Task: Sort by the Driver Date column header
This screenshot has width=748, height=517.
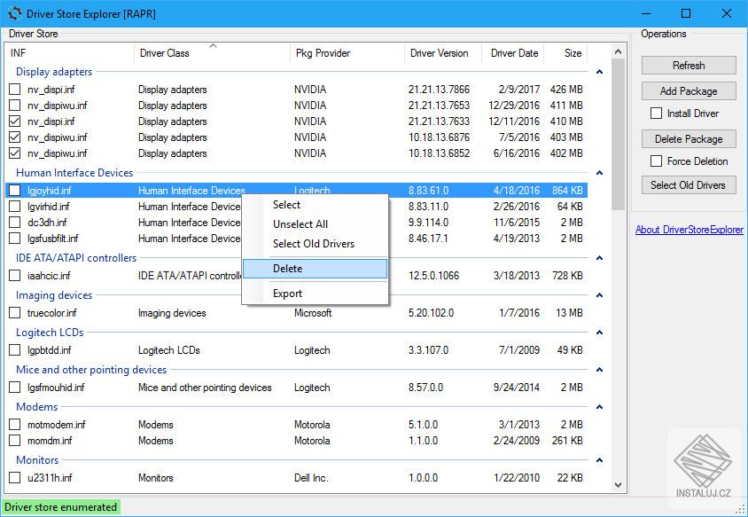Action: [x=514, y=53]
